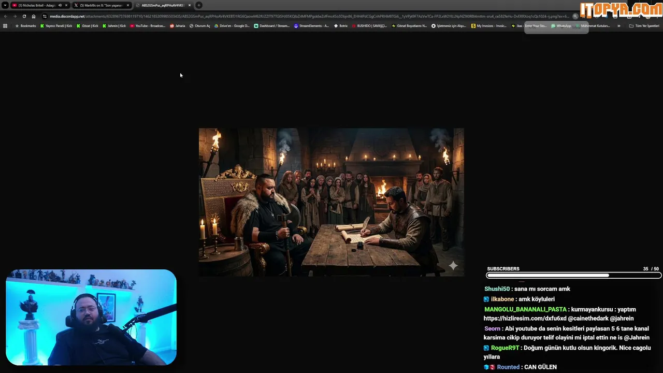
Task: Open the Jahrein | Kick bookmark
Action: [114, 25]
